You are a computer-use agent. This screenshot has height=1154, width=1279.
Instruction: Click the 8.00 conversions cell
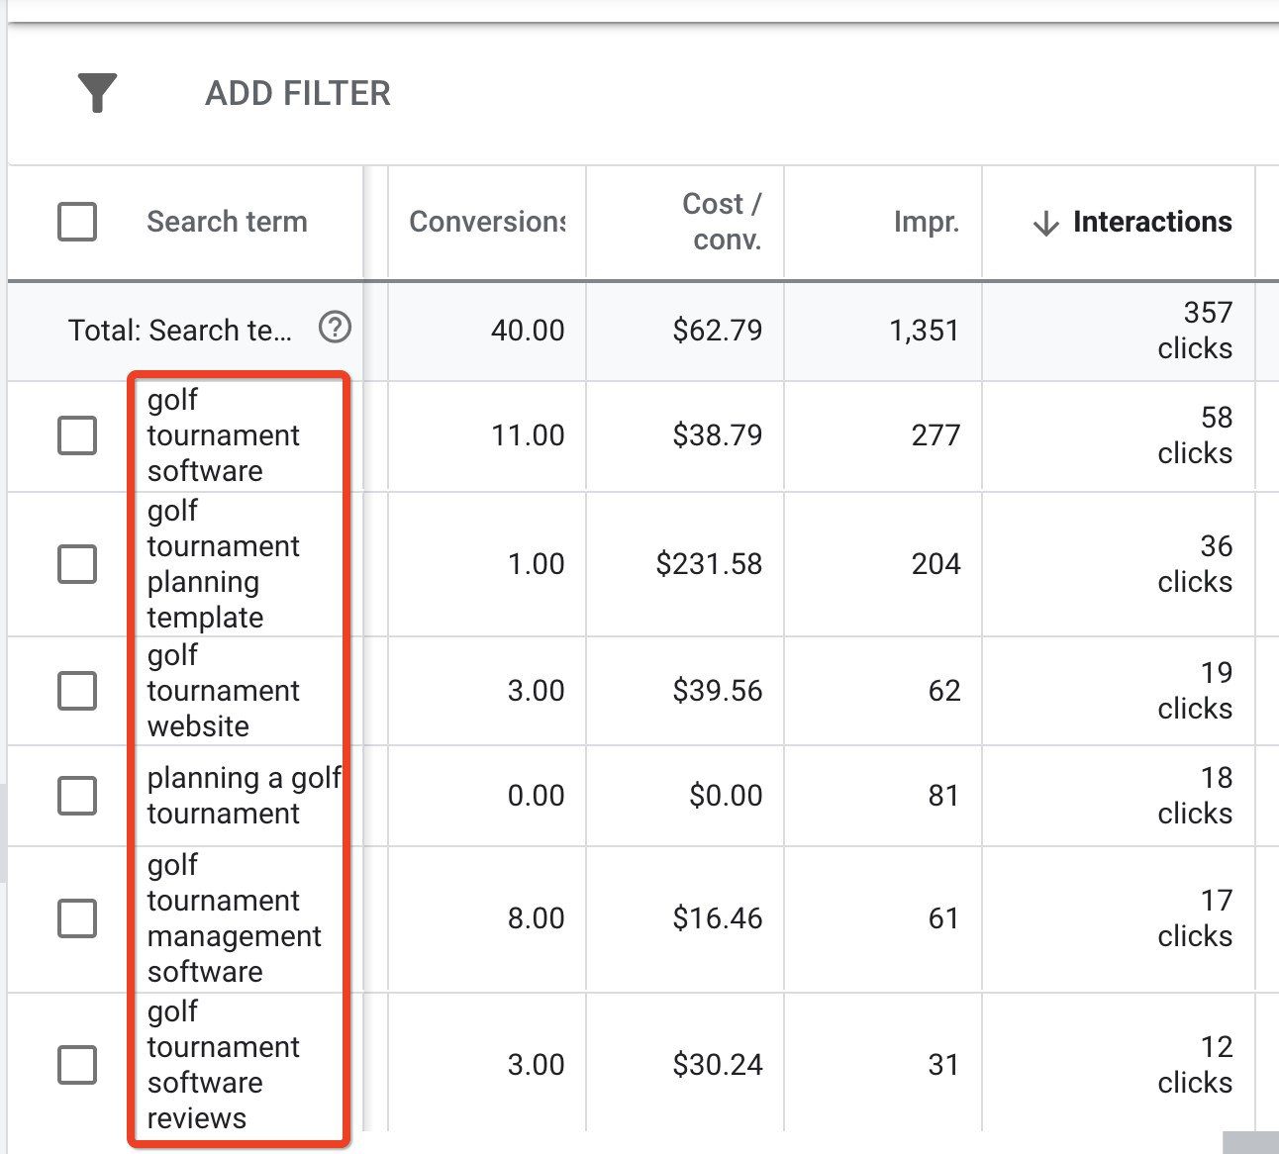click(x=536, y=918)
